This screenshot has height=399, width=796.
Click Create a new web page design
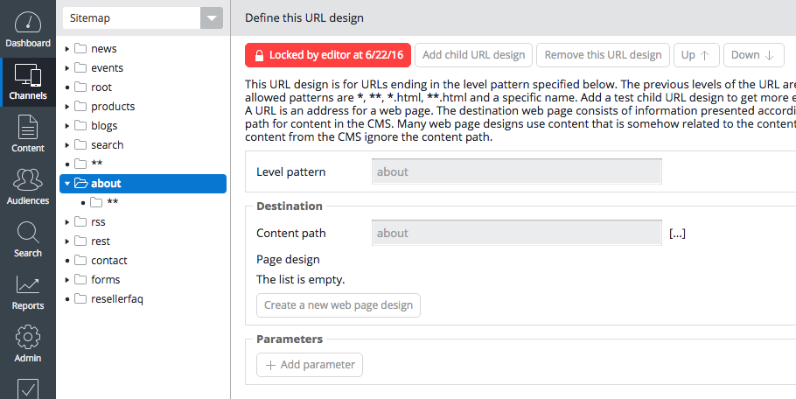coord(339,305)
